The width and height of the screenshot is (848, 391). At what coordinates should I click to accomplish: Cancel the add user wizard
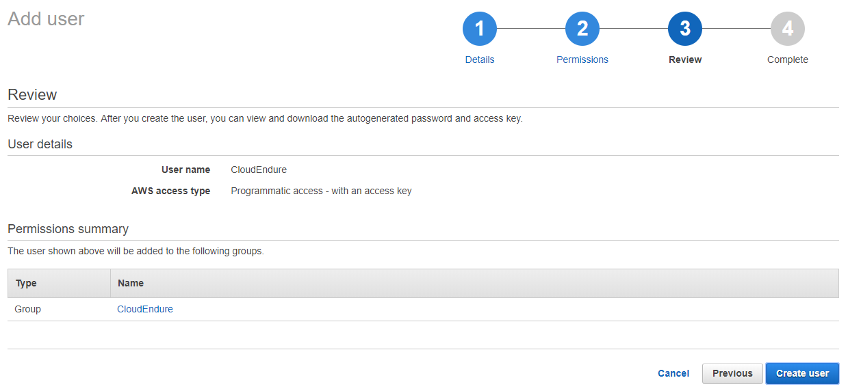pyautogui.click(x=673, y=373)
